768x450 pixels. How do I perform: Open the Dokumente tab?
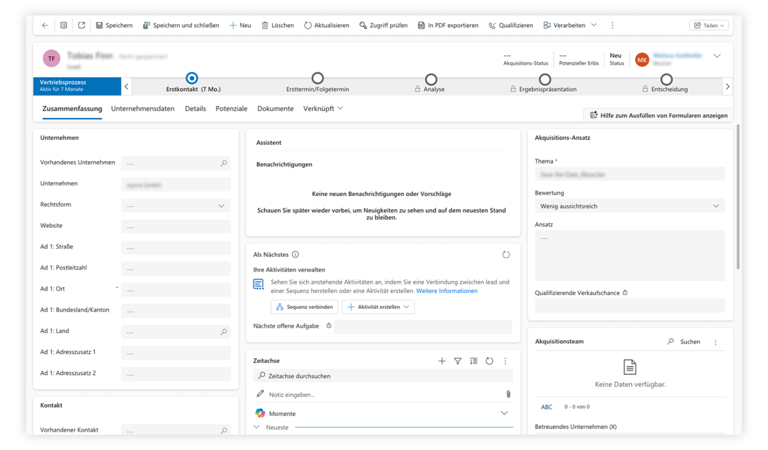tap(276, 109)
